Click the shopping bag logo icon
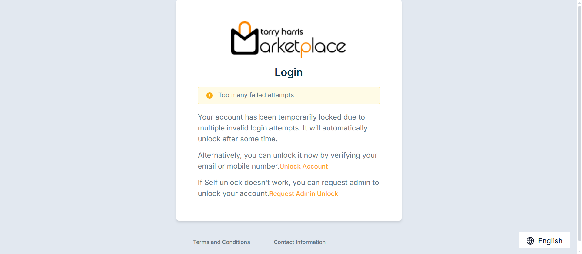 [245, 39]
